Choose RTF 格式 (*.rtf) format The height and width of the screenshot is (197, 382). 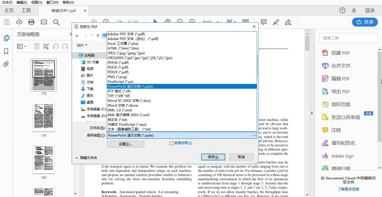point(182,91)
